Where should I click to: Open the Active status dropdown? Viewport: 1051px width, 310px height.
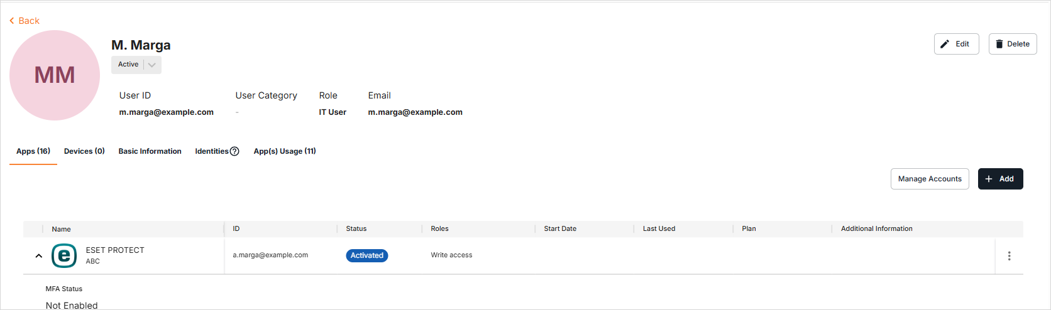coord(151,65)
